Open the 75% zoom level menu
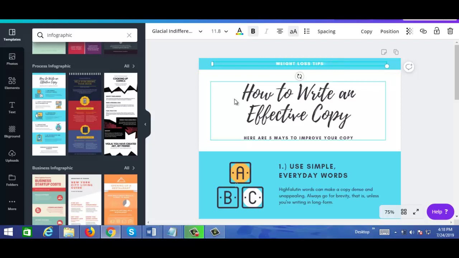This screenshot has height=258, width=459. (389, 212)
